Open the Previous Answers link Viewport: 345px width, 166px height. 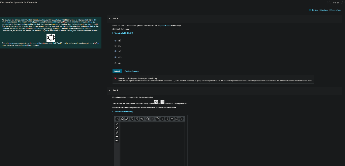tap(131, 71)
